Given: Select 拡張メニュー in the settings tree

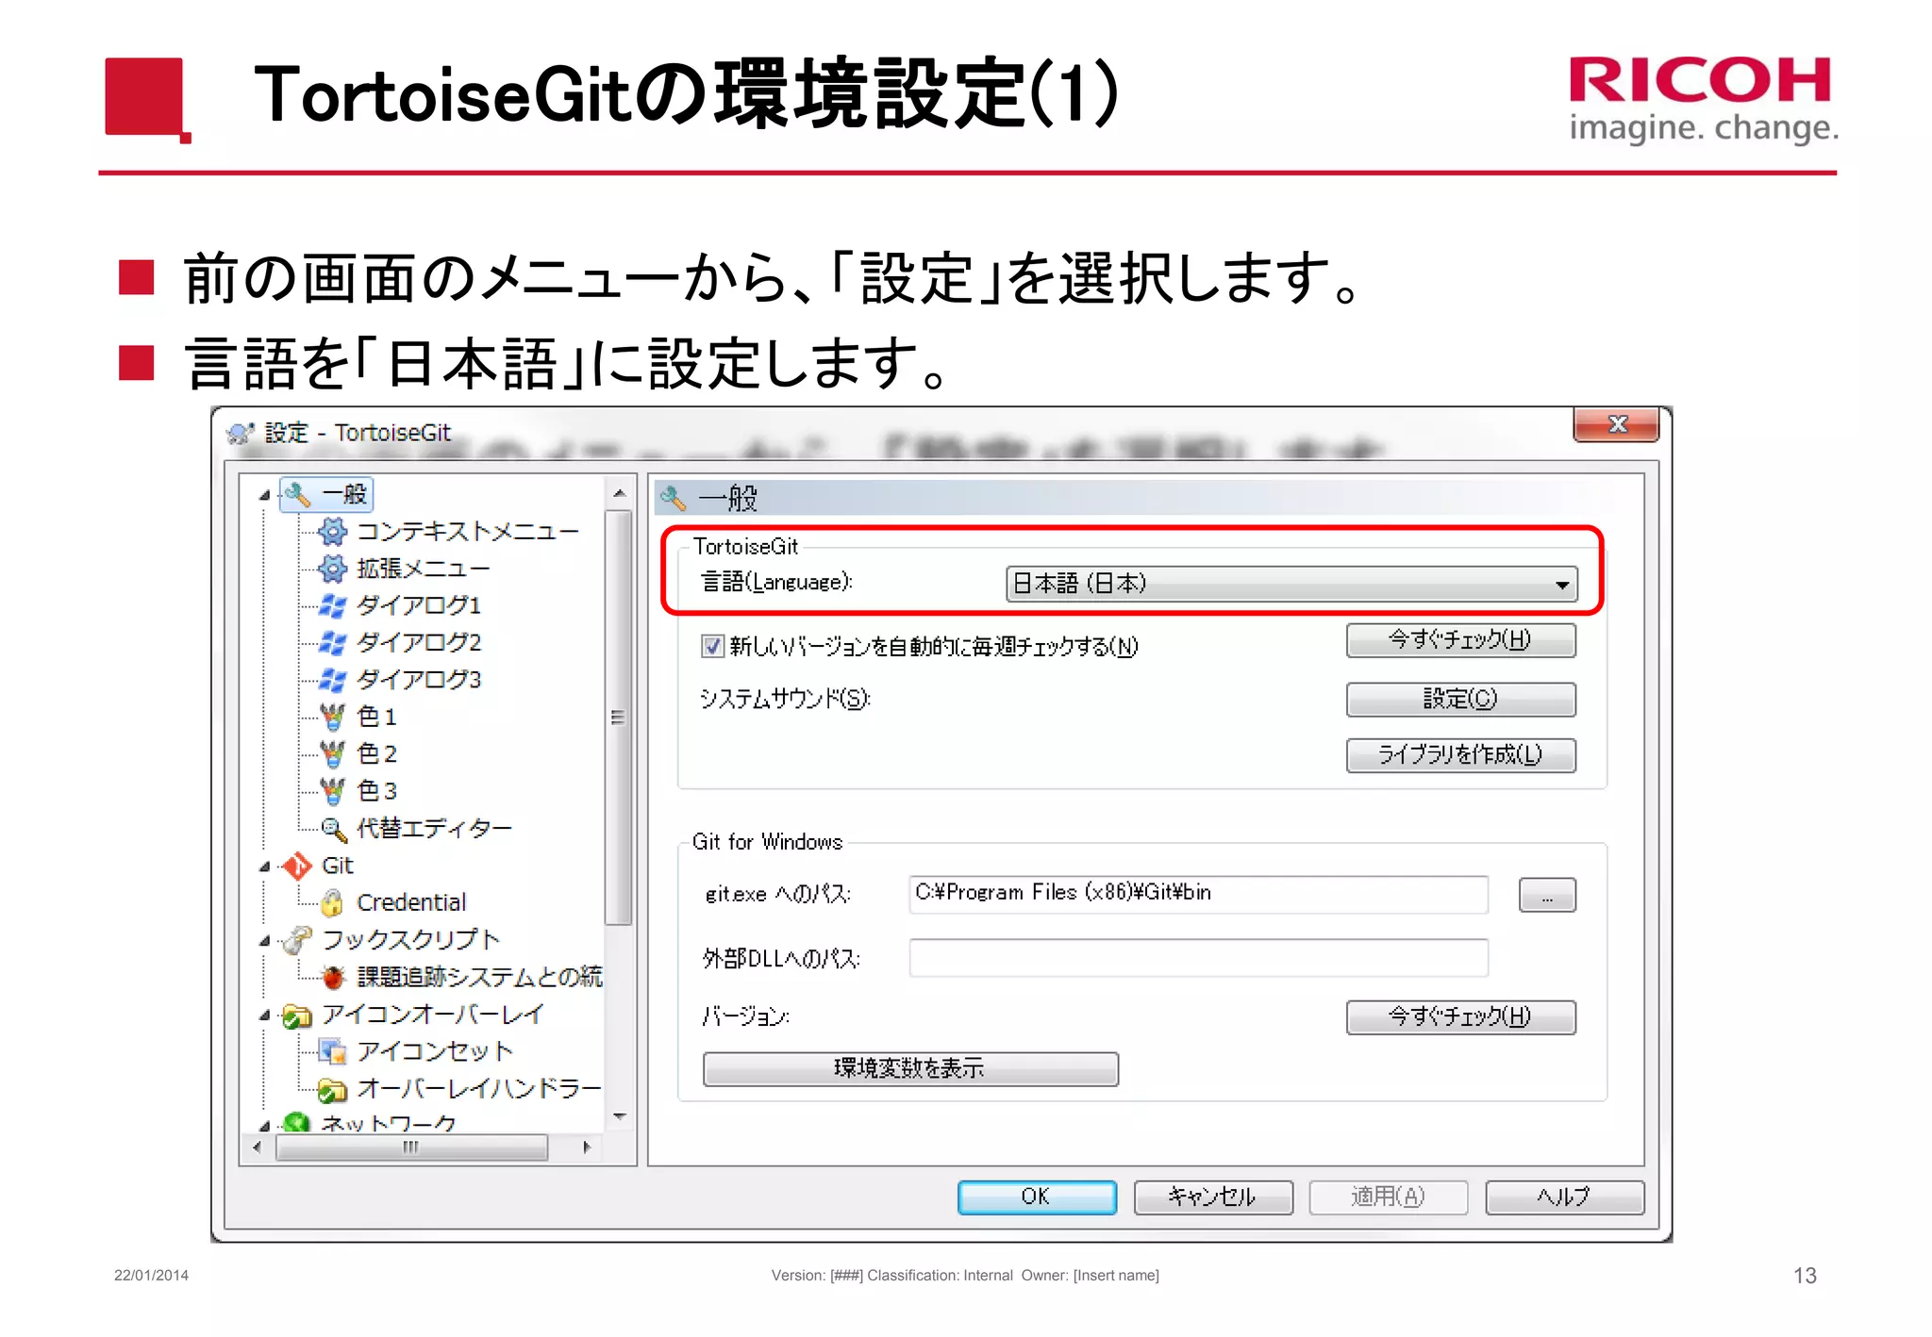Looking at the screenshot, I should (423, 569).
